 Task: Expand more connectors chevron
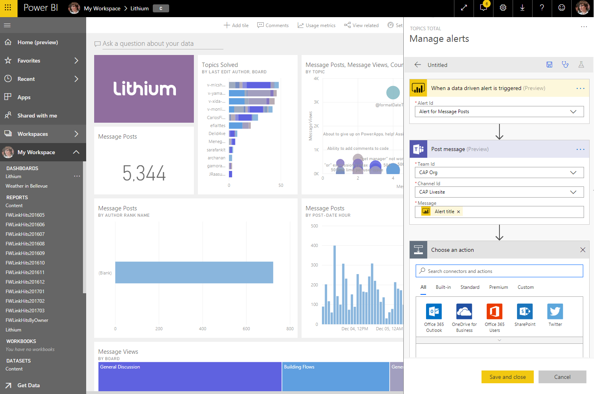point(499,340)
